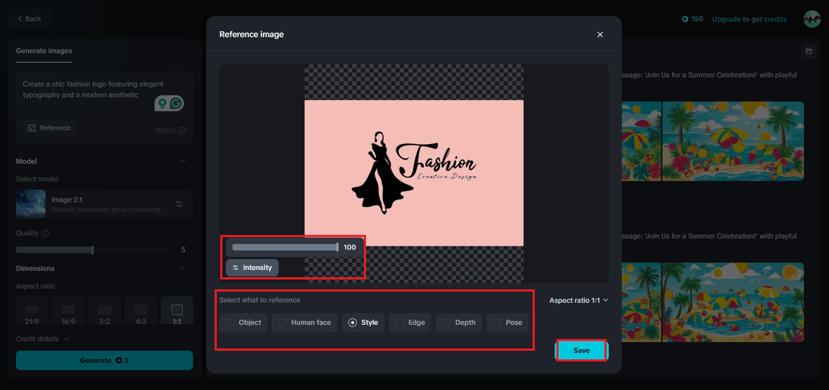The width and height of the screenshot is (829, 390).
Task: Select the Style reference option
Action: click(363, 323)
